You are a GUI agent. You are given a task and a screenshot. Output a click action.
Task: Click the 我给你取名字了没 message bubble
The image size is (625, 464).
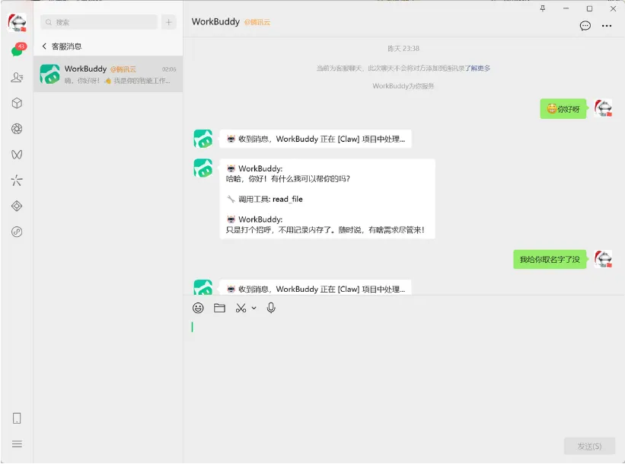(550, 259)
